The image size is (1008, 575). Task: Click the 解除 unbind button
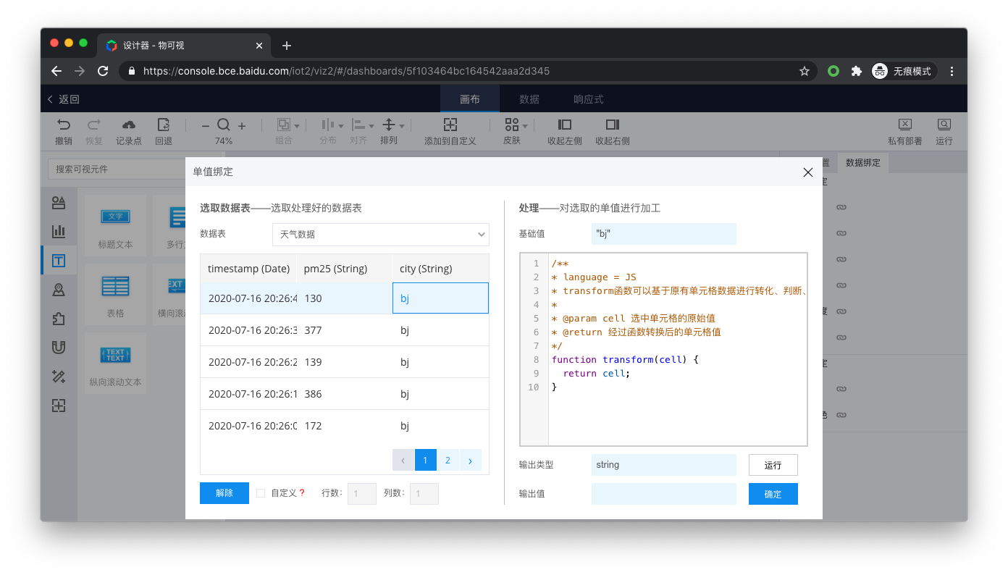224,493
